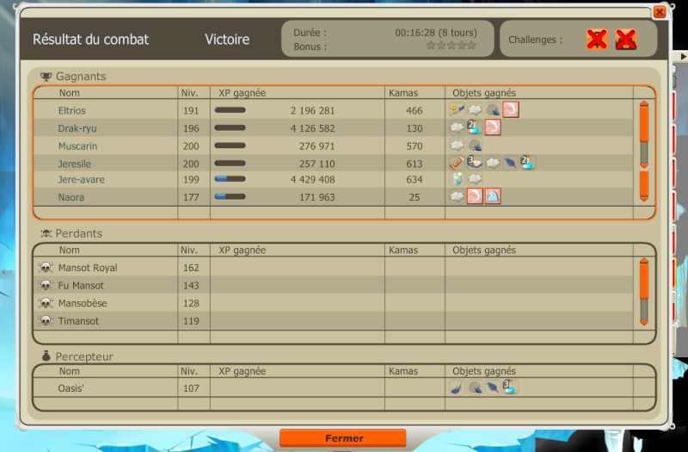Image resolution: width=688 pixels, height=452 pixels.
Task: Click the Mansot Royal monster name
Action: 88,268
